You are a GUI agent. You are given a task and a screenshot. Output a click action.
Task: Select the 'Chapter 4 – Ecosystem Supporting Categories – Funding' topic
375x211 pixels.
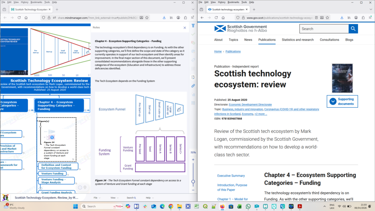click(59, 105)
